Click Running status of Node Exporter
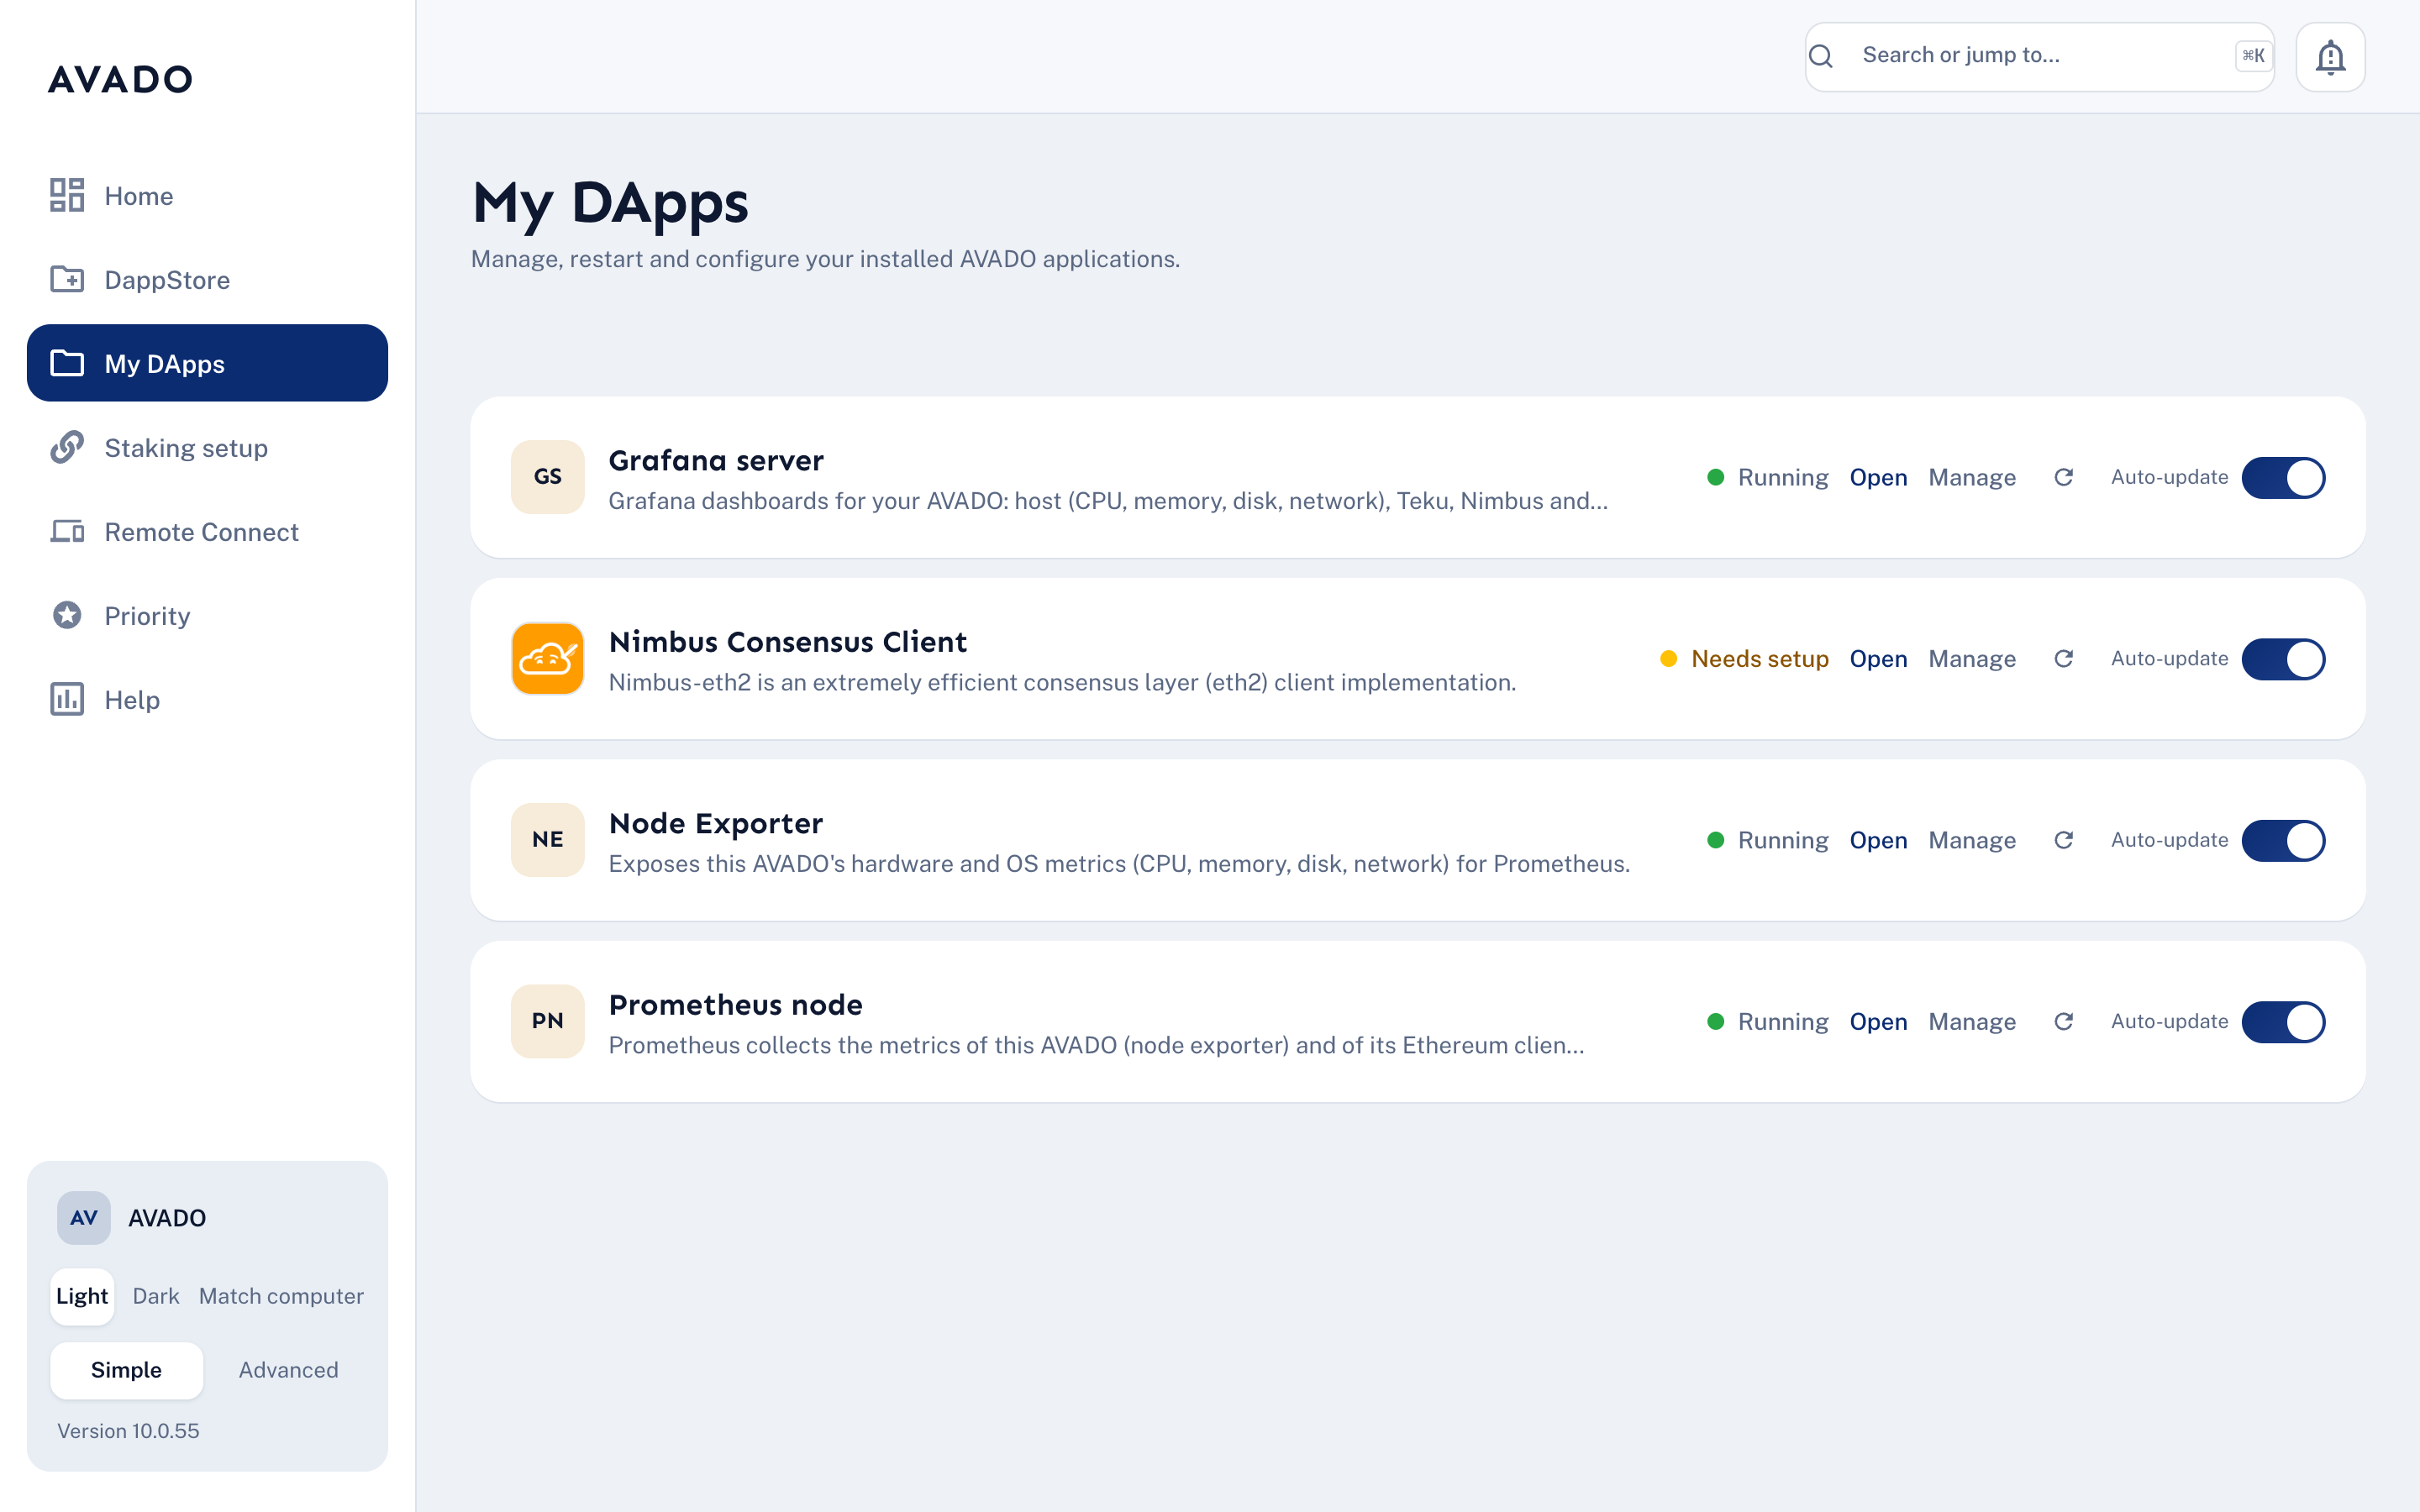2420x1512 pixels. coord(1783,840)
